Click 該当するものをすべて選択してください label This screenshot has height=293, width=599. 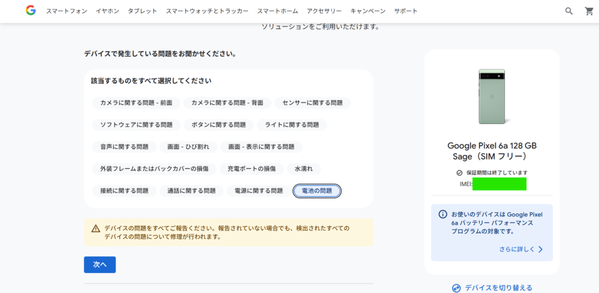pyautogui.click(x=152, y=81)
